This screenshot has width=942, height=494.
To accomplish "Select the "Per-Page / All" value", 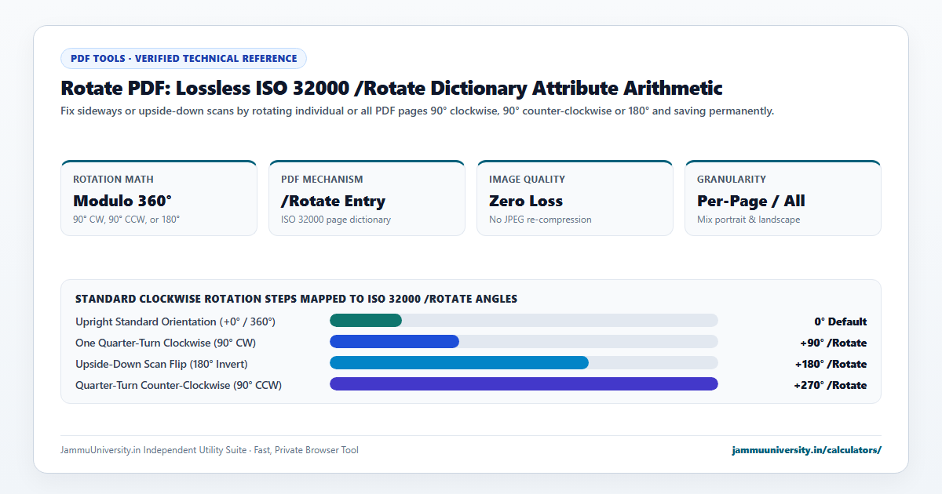I will (751, 201).
